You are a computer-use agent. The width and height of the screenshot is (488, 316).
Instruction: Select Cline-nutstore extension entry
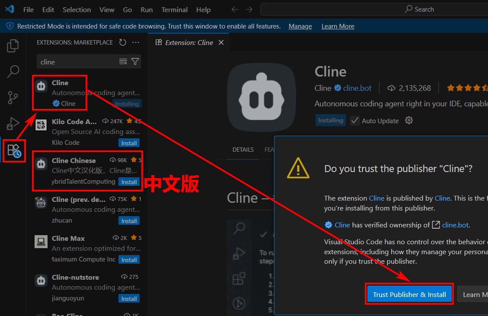87,287
